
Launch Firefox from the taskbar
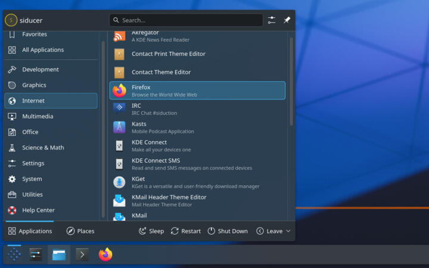pyautogui.click(x=105, y=255)
